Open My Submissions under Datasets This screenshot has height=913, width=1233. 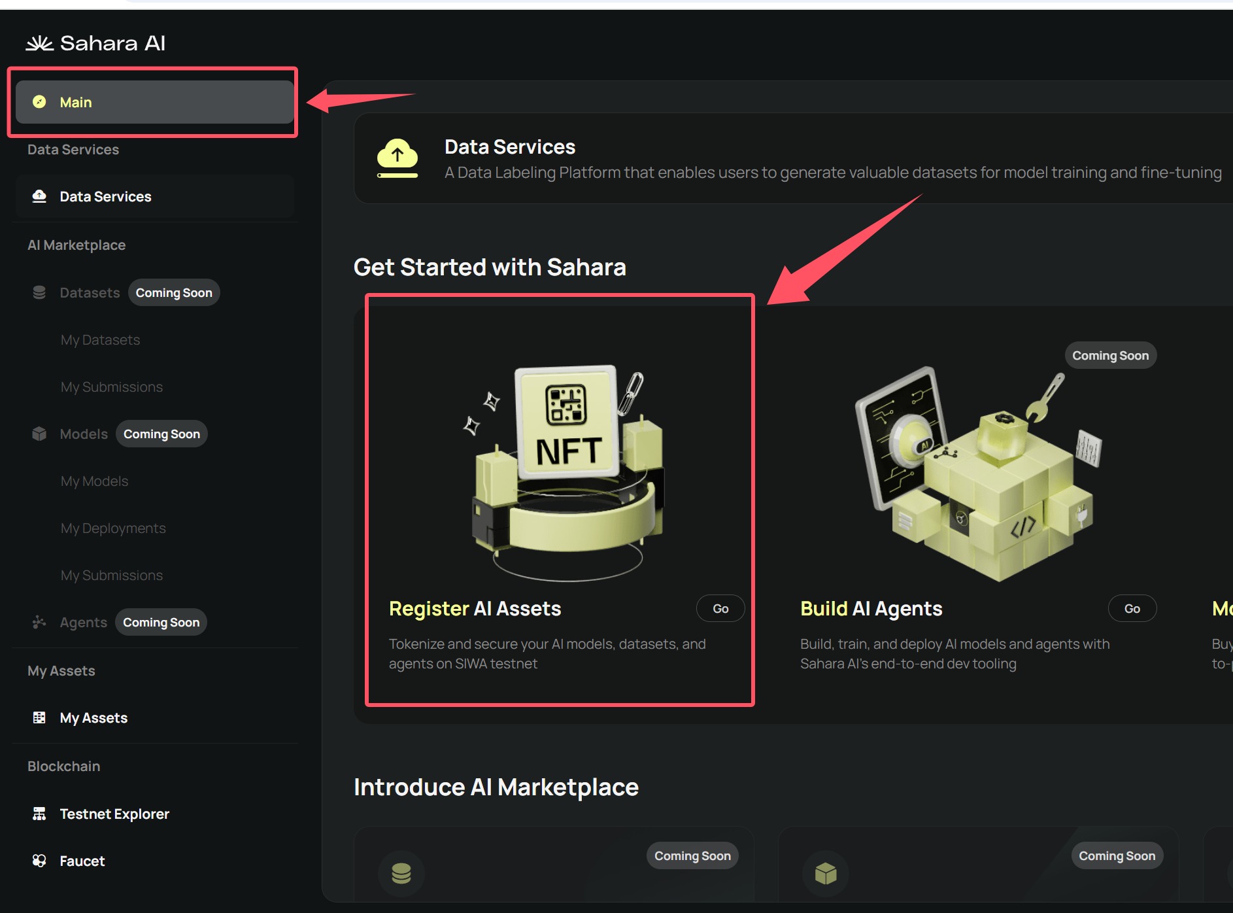(x=112, y=387)
